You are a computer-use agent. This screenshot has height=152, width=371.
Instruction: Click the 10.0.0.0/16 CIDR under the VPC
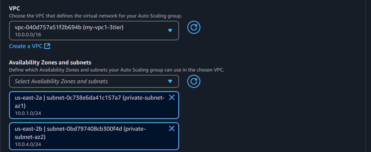click(x=28, y=35)
